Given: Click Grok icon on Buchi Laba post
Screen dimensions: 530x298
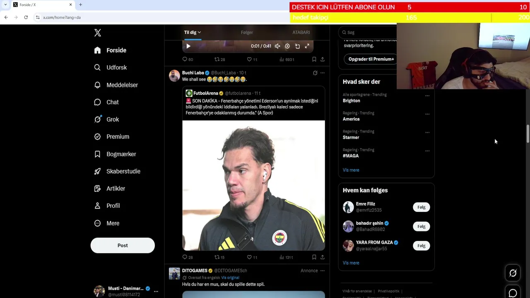Looking at the screenshot, I should tap(315, 73).
